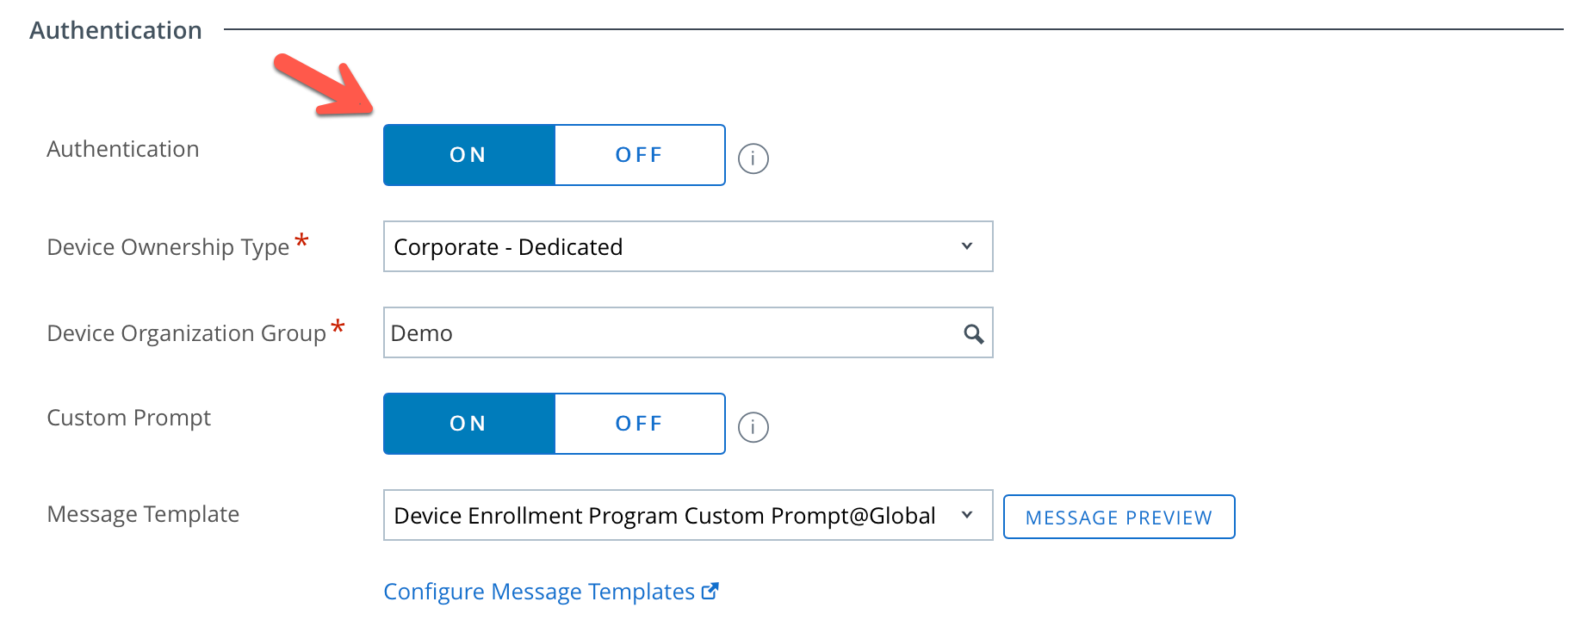Image resolution: width=1581 pixels, height=639 pixels.
Task: Click the Authentication info icon
Action: (x=753, y=158)
